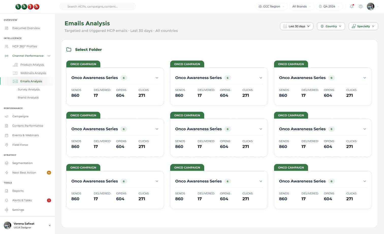Click the Executive Overview dashboard icon

7,28
